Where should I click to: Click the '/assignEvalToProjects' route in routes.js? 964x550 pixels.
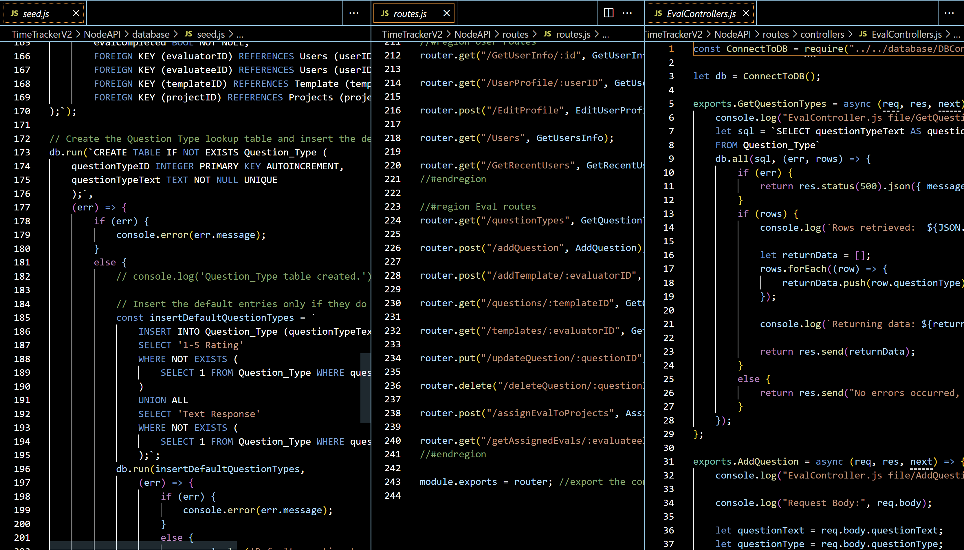(x=532, y=413)
